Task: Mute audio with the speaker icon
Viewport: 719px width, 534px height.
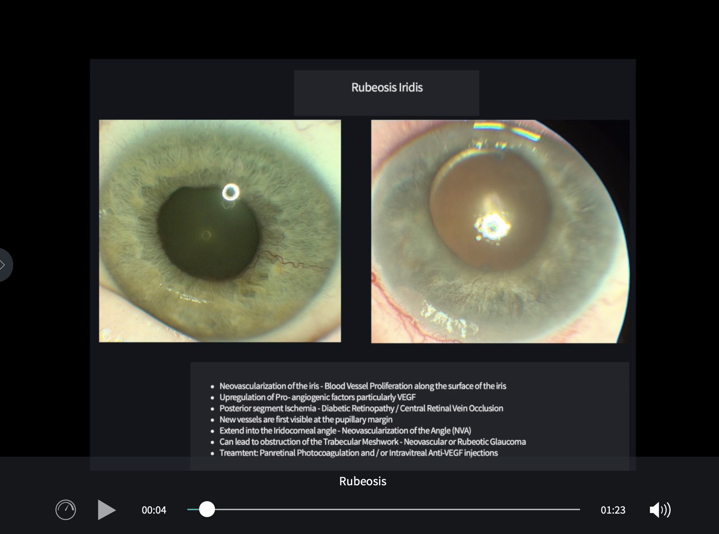Action: [660, 510]
